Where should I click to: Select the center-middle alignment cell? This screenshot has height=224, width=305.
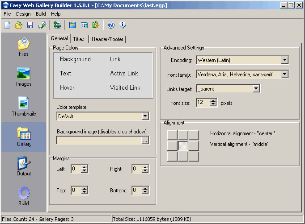[183, 145]
